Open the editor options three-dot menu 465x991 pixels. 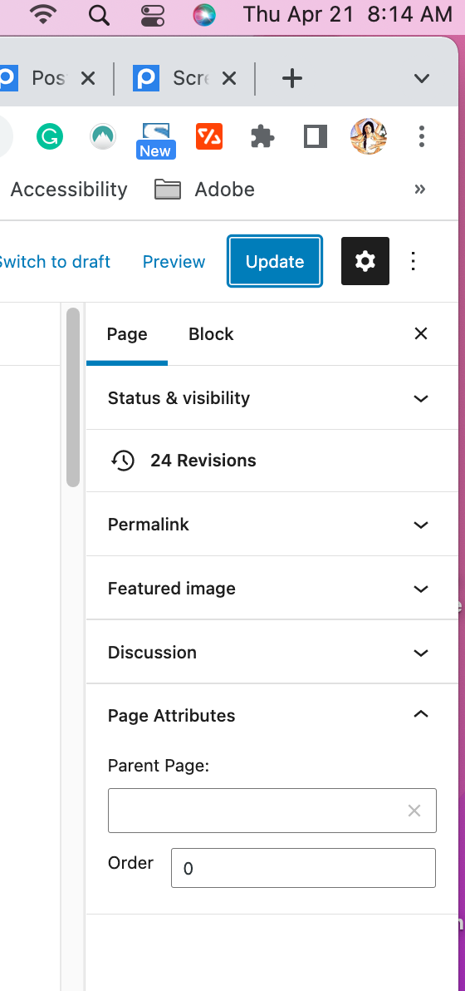pos(414,261)
